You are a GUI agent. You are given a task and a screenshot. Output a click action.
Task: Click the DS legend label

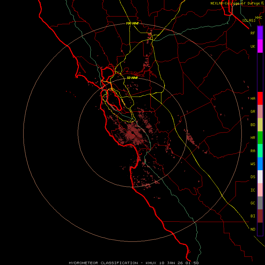[x=253, y=177]
